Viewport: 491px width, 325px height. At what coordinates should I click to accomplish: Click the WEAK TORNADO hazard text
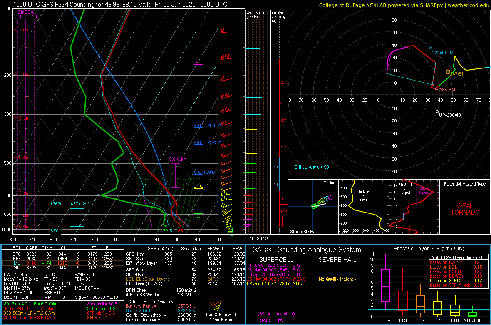465,209
